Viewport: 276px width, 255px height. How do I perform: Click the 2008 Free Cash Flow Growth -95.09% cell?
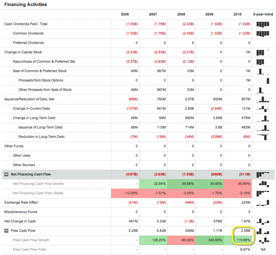182,240
